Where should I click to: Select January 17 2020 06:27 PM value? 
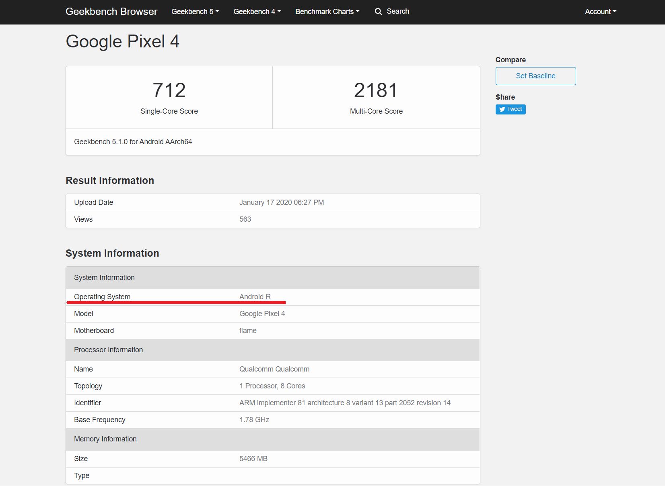pos(282,202)
